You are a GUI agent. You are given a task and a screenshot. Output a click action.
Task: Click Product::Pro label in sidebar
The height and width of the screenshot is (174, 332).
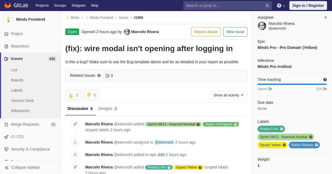point(271,129)
